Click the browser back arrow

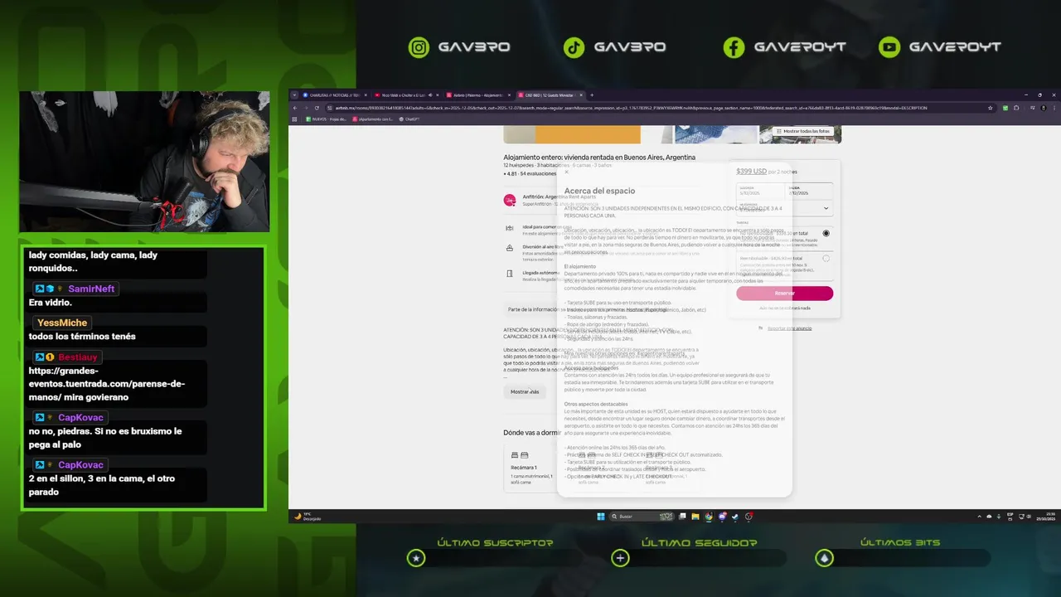[x=294, y=108]
